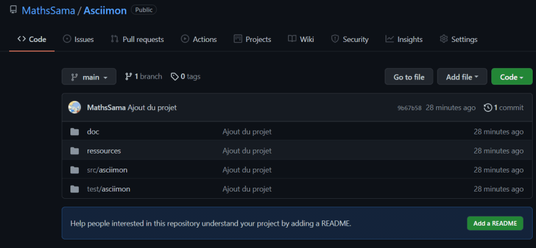The image size is (536, 248).
Task: Click the ressources folder icon
Action: tap(74, 151)
